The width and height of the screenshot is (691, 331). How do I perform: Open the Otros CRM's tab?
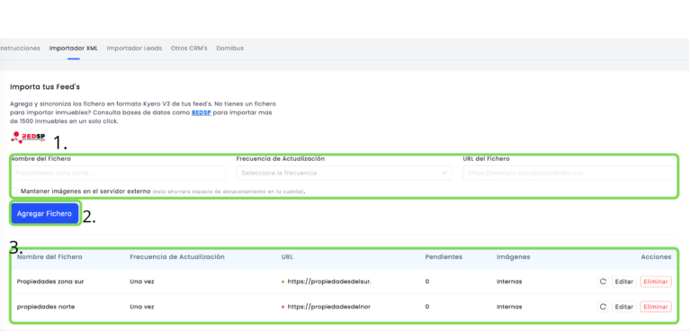(189, 48)
